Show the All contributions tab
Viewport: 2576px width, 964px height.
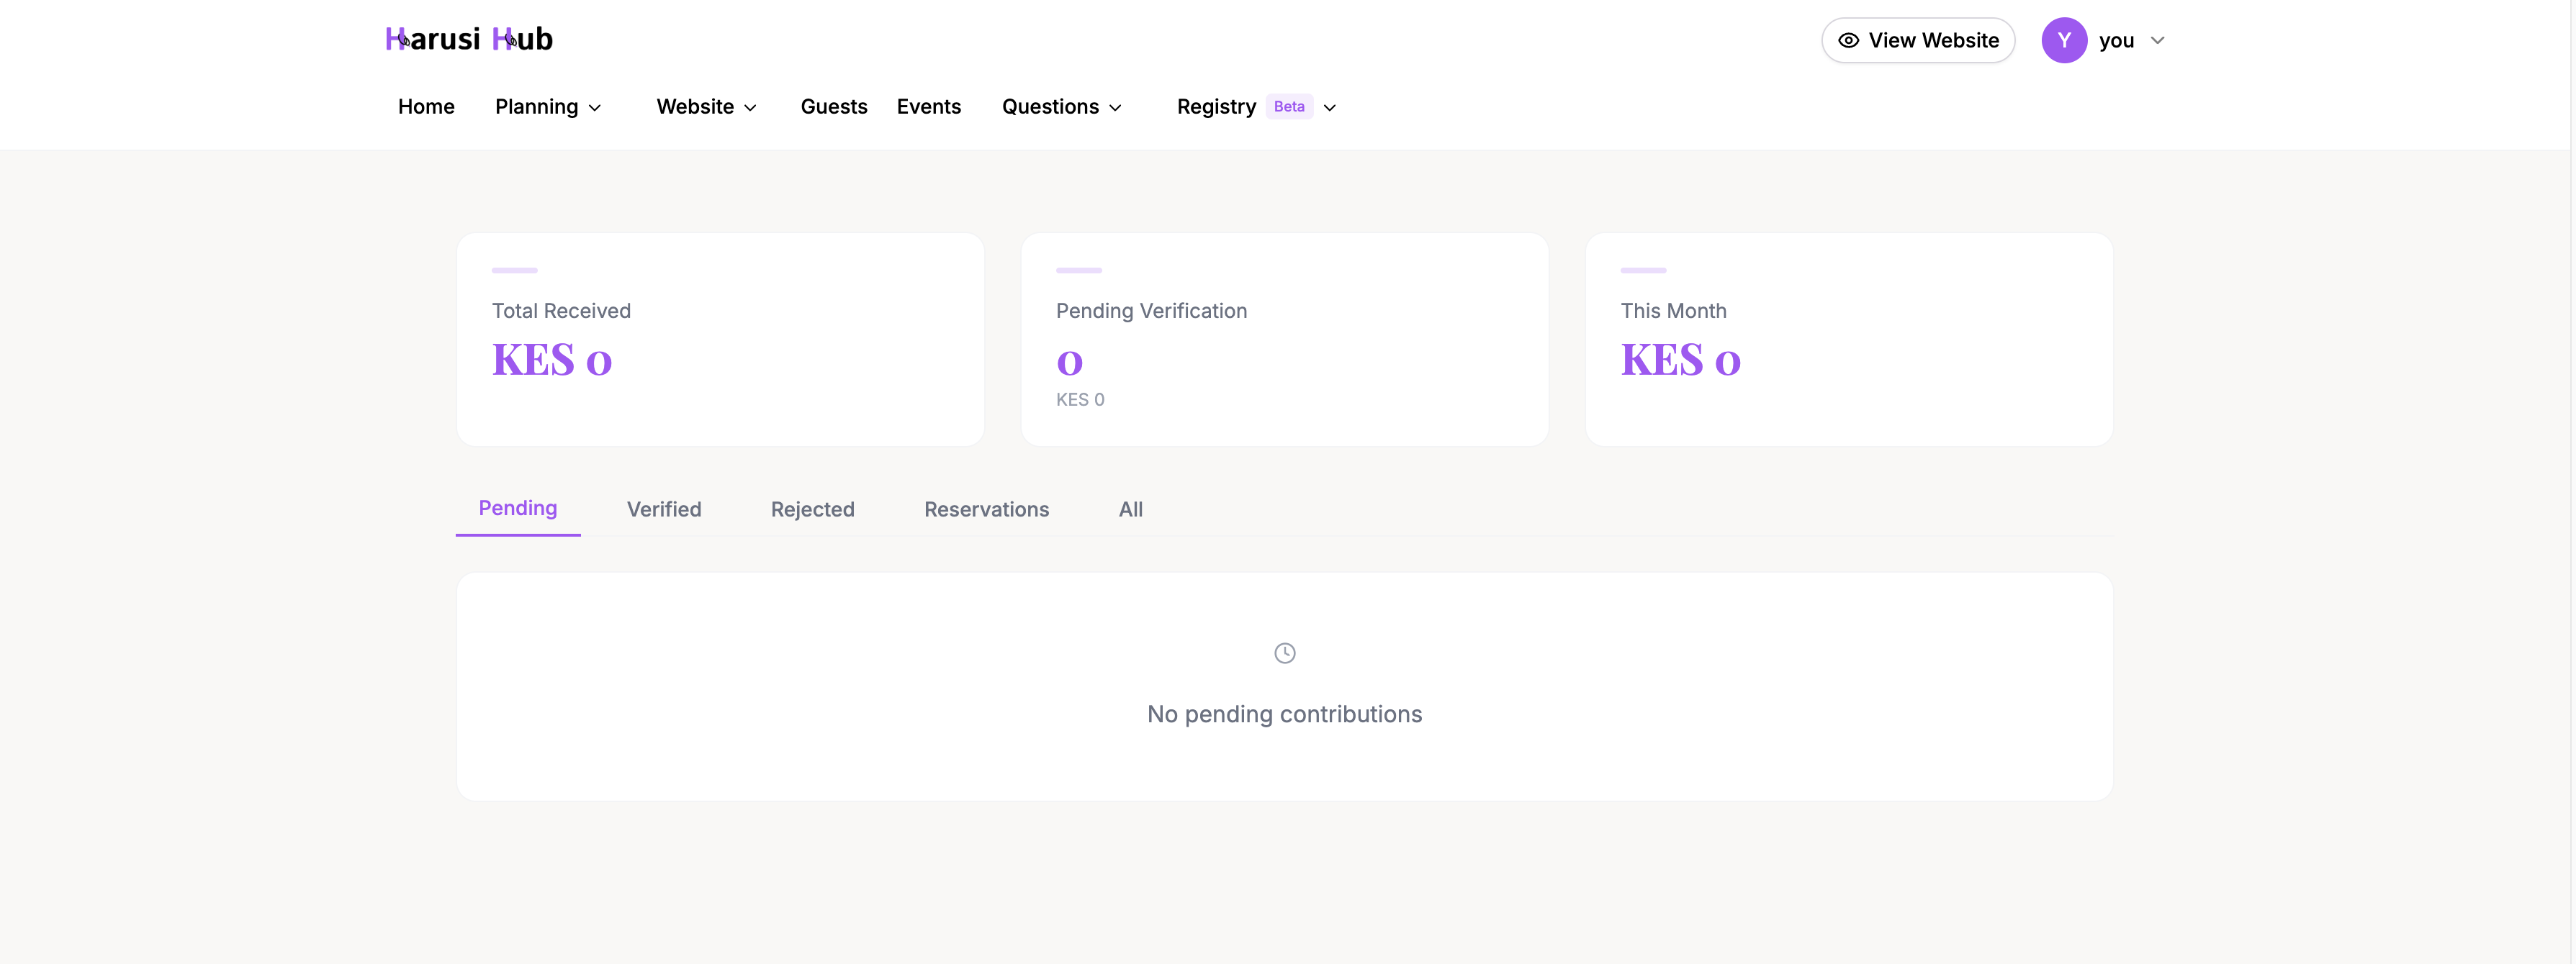click(1131, 509)
